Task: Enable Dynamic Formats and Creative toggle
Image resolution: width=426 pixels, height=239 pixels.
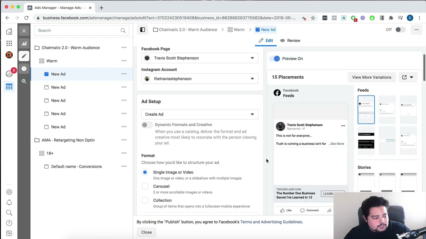Action: coord(147,125)
